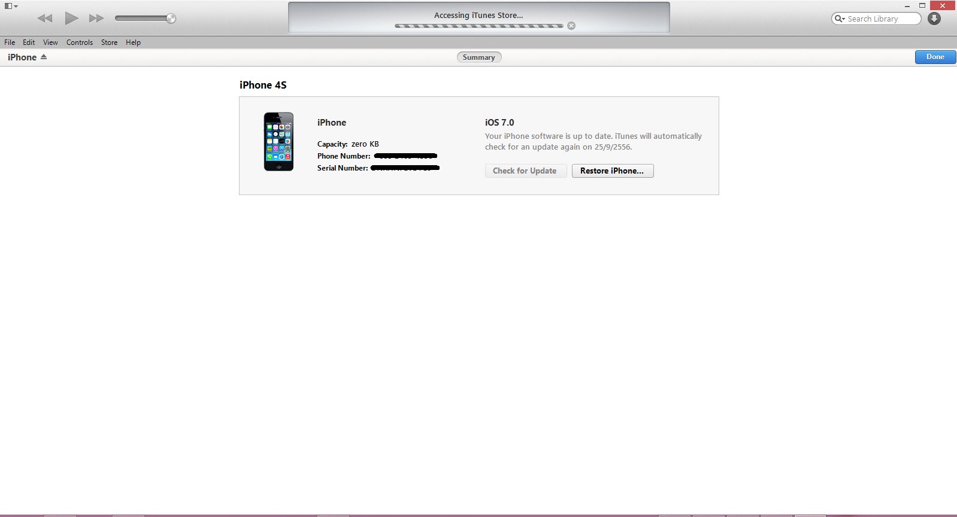Open the search options magnifier dropdown

pyautogui.click(x=840, y=19)
